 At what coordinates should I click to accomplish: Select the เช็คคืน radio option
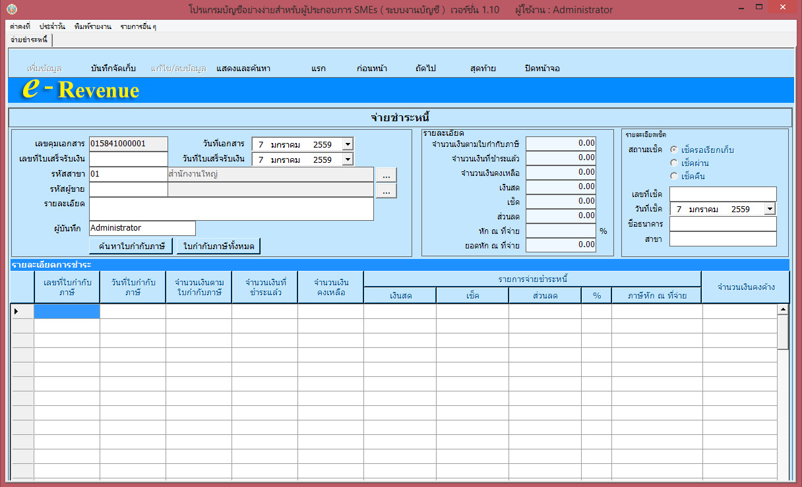point(673,176)
